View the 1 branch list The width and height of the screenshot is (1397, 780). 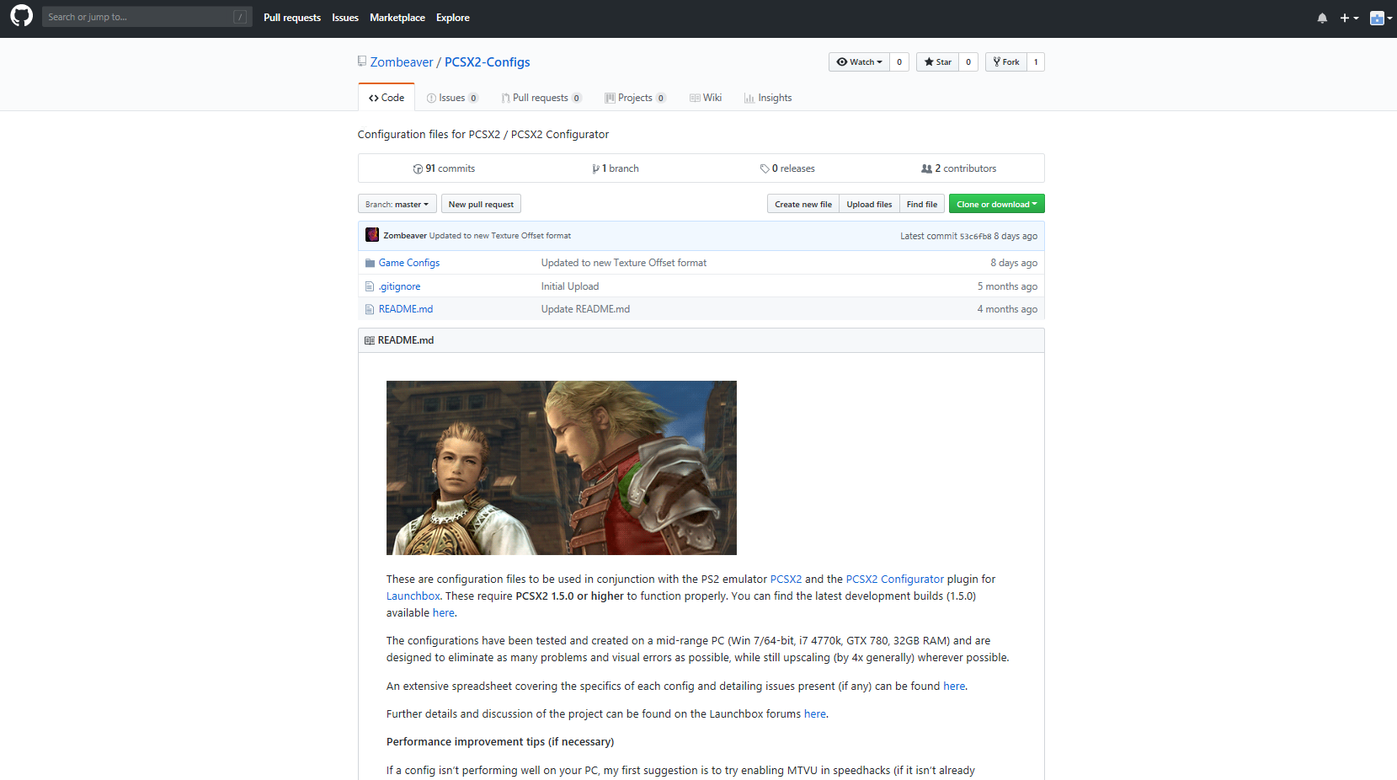click(x=616, y=168)
